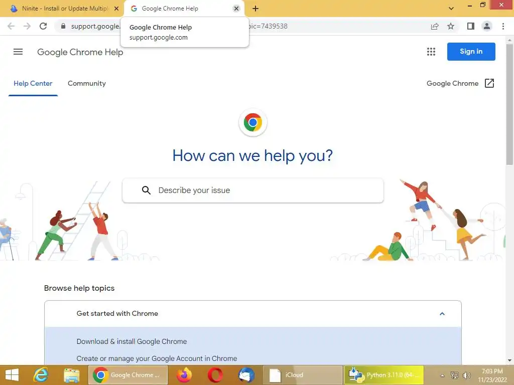Open the Chrome three-dot menu

[x=503, y=26]
